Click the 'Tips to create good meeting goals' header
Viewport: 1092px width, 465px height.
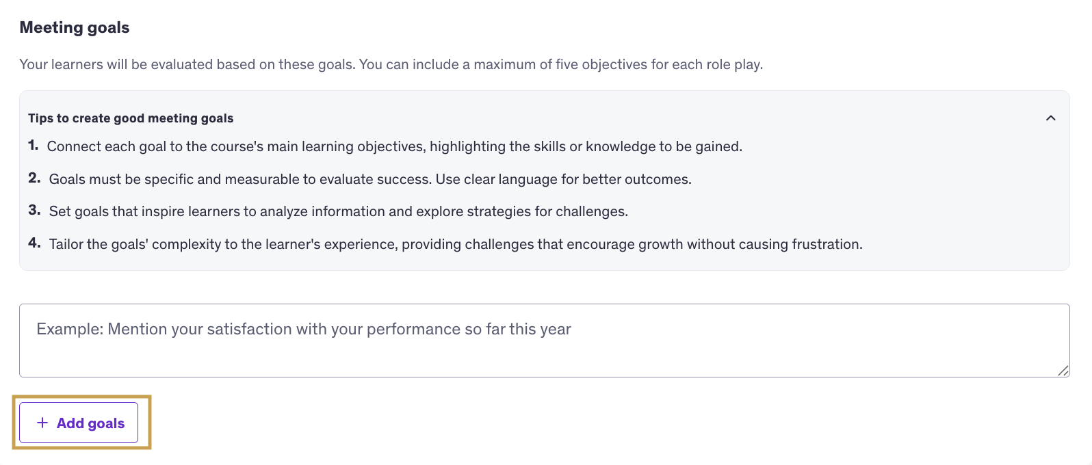click(131, 118)
